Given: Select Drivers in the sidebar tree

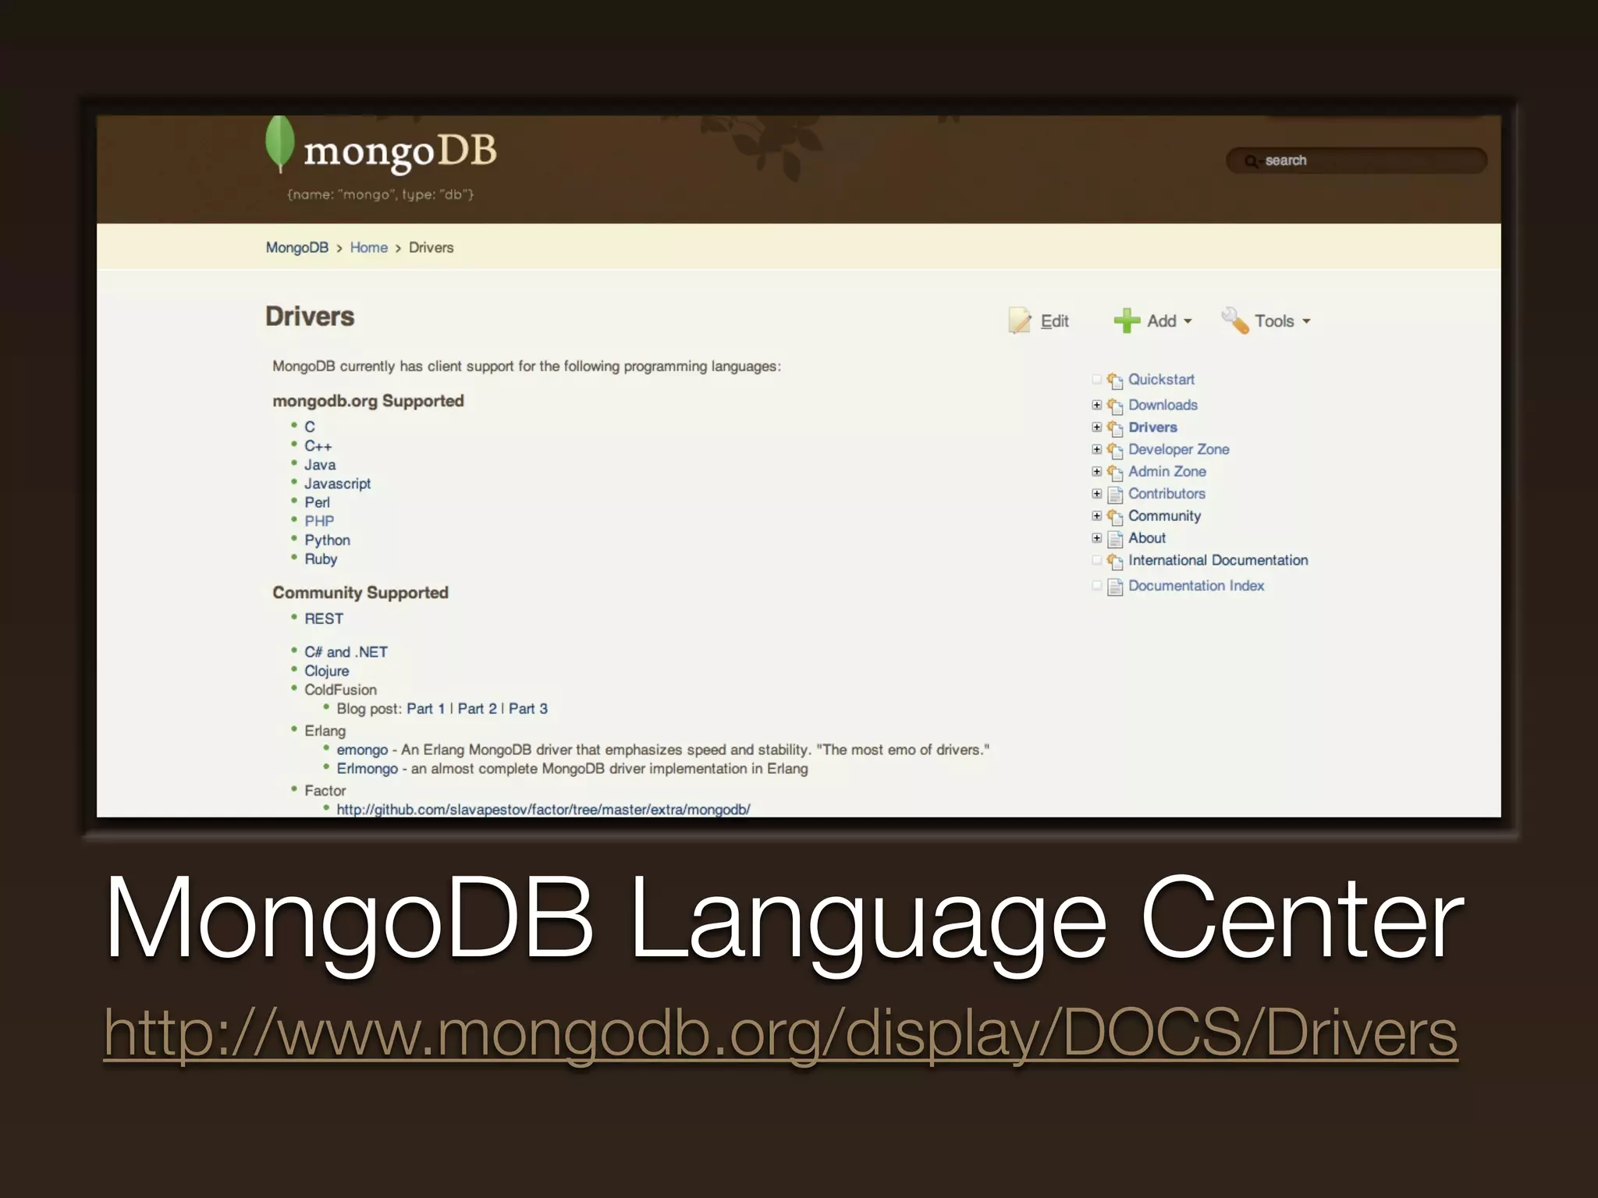Looking at the screenshot, I should tap(1152, 427).
